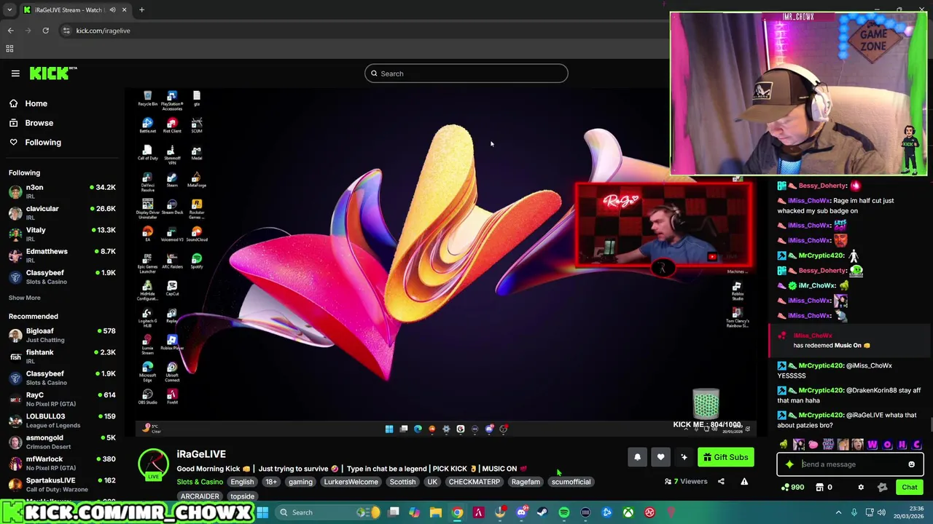Click the Gift Subs button

(725, 457)
